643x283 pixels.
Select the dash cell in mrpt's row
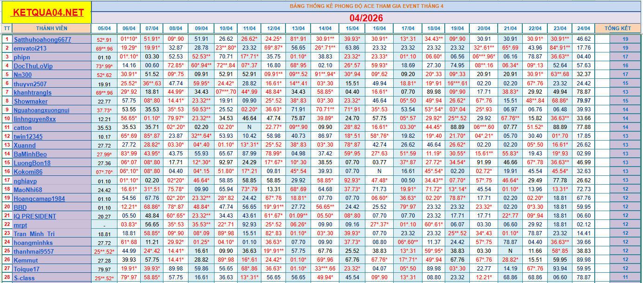click(x=104, y=225)
